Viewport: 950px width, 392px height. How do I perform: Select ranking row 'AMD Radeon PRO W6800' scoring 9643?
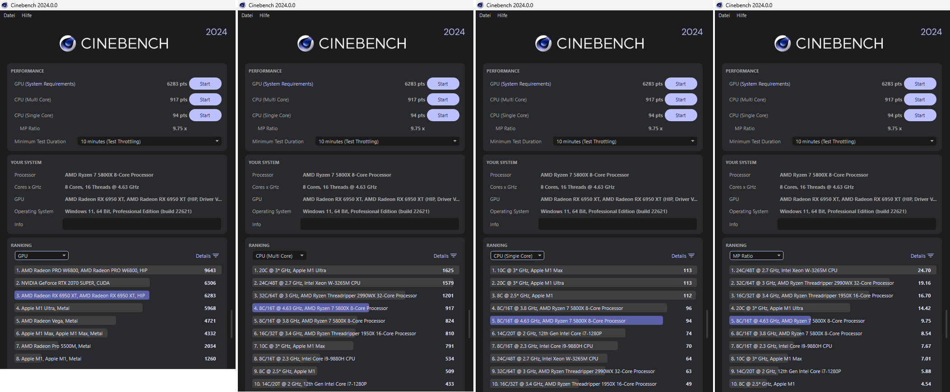(x=118, y=270)
